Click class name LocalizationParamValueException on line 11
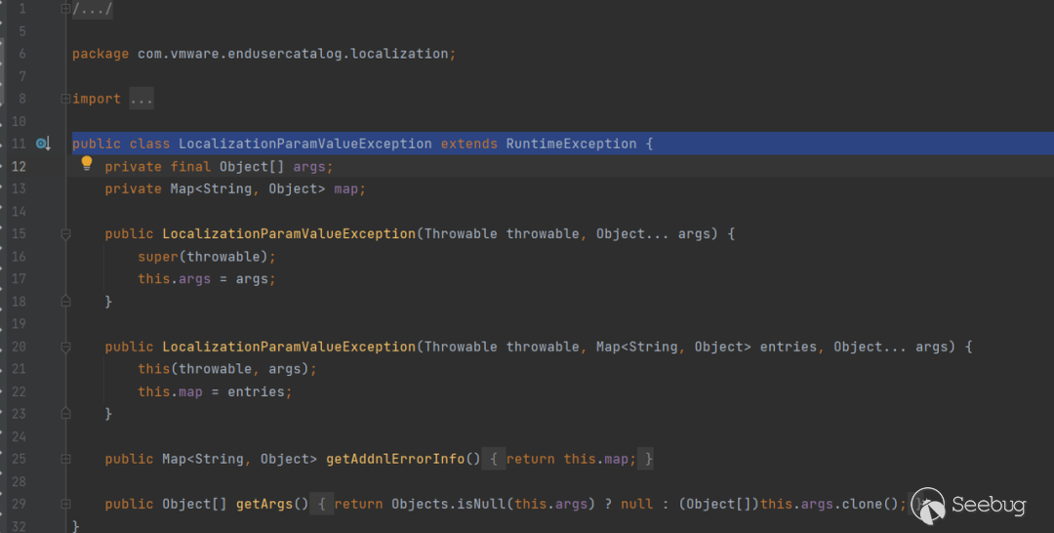 pyautogui.click(x=305, y=143)
